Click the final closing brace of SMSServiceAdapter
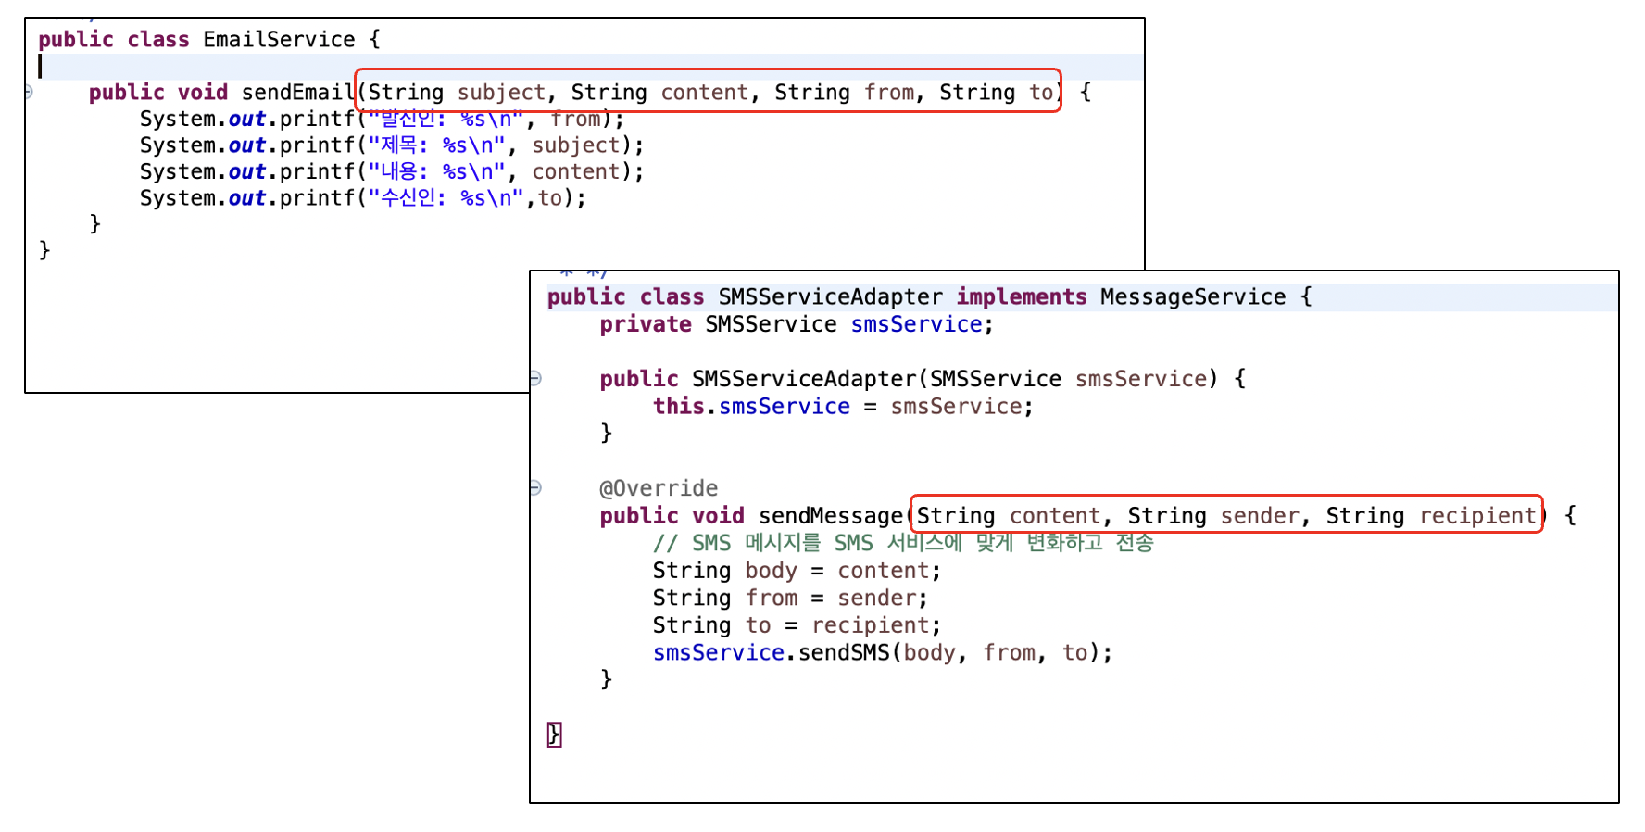This screenshot has height=832, width=1645. point(554,735)
